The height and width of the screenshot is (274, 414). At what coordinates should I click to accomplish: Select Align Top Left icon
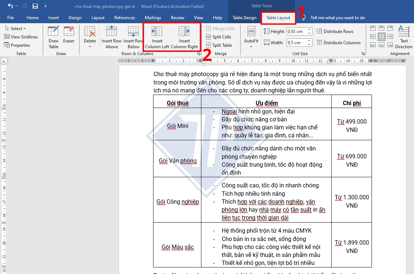click(x=373, y=28)
